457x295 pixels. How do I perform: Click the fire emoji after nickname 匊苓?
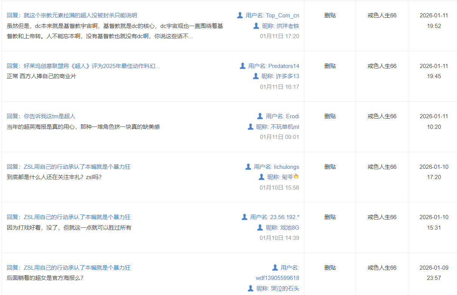[x=296, y=176]
